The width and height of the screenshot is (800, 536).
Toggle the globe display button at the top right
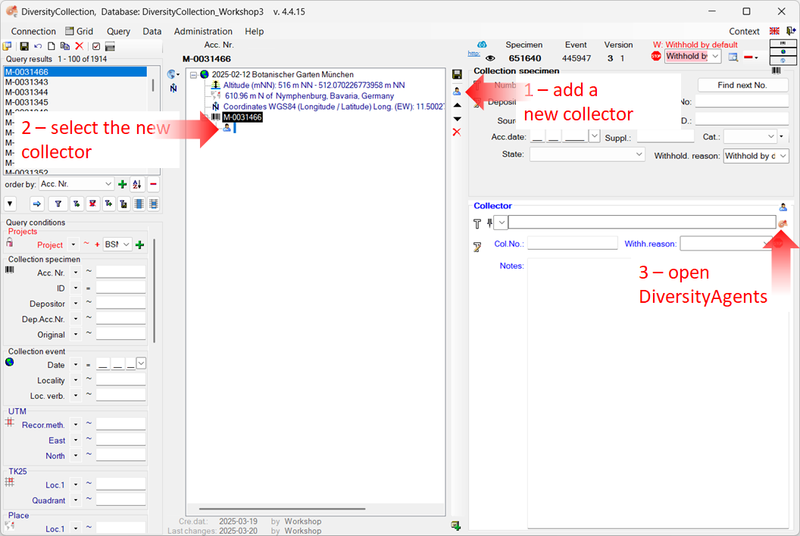click(783, 51)
